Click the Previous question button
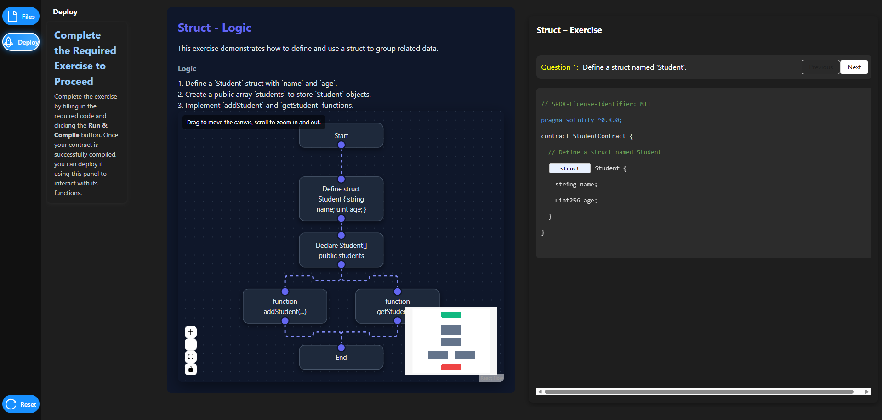The image size is (882, 420). pyautogui.click(x=820, y=67)
